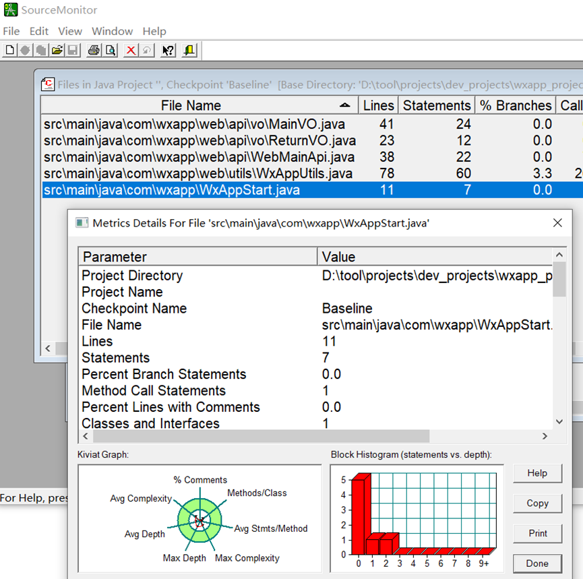Open the View menu
Image resolution: width=583 pixels, height=579 pixels.
pyautogui.click(x=70, y=31)
